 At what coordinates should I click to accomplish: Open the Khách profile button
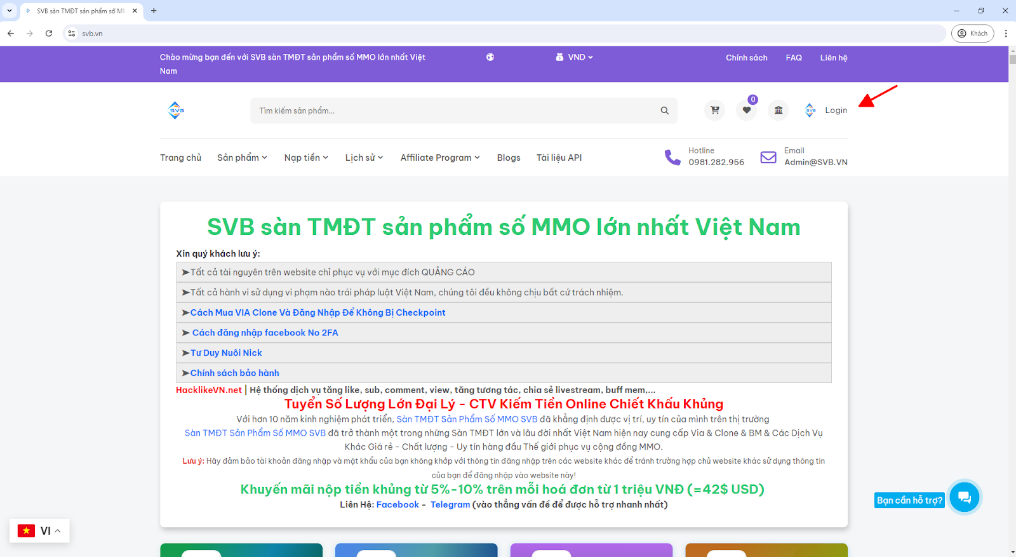coord(972,34)
